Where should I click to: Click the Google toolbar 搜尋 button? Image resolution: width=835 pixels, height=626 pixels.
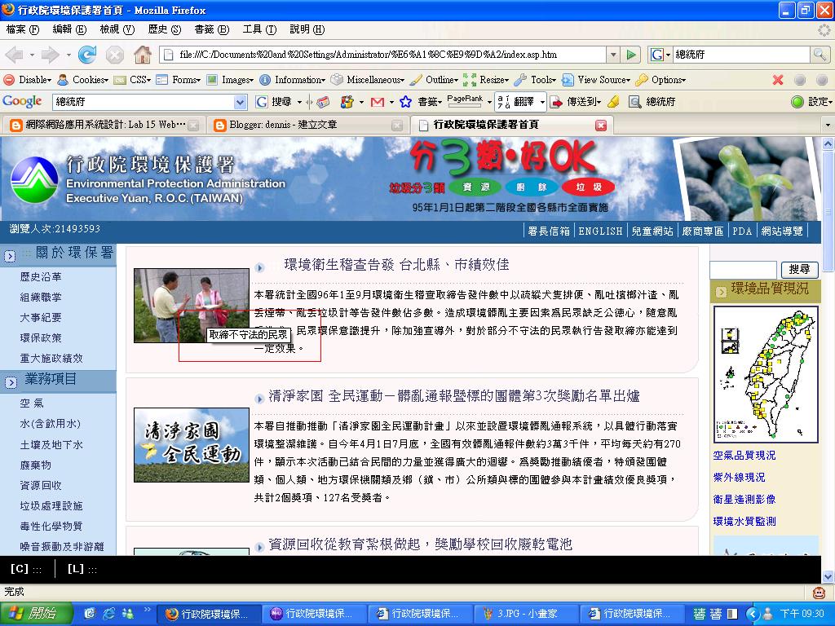[274, 102]
